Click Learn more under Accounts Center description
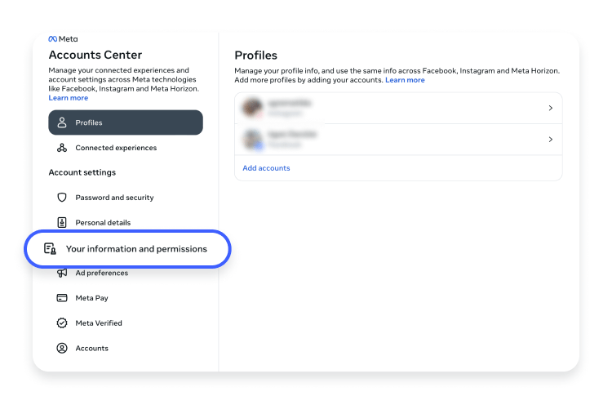This screenshot has height=405, width=612. tap(69, 98)
